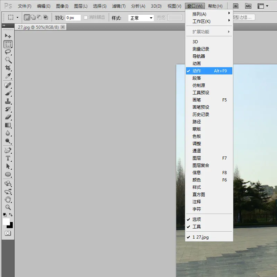Select the Clone Stamp tool
277x277 pixels.
(8, 101)
